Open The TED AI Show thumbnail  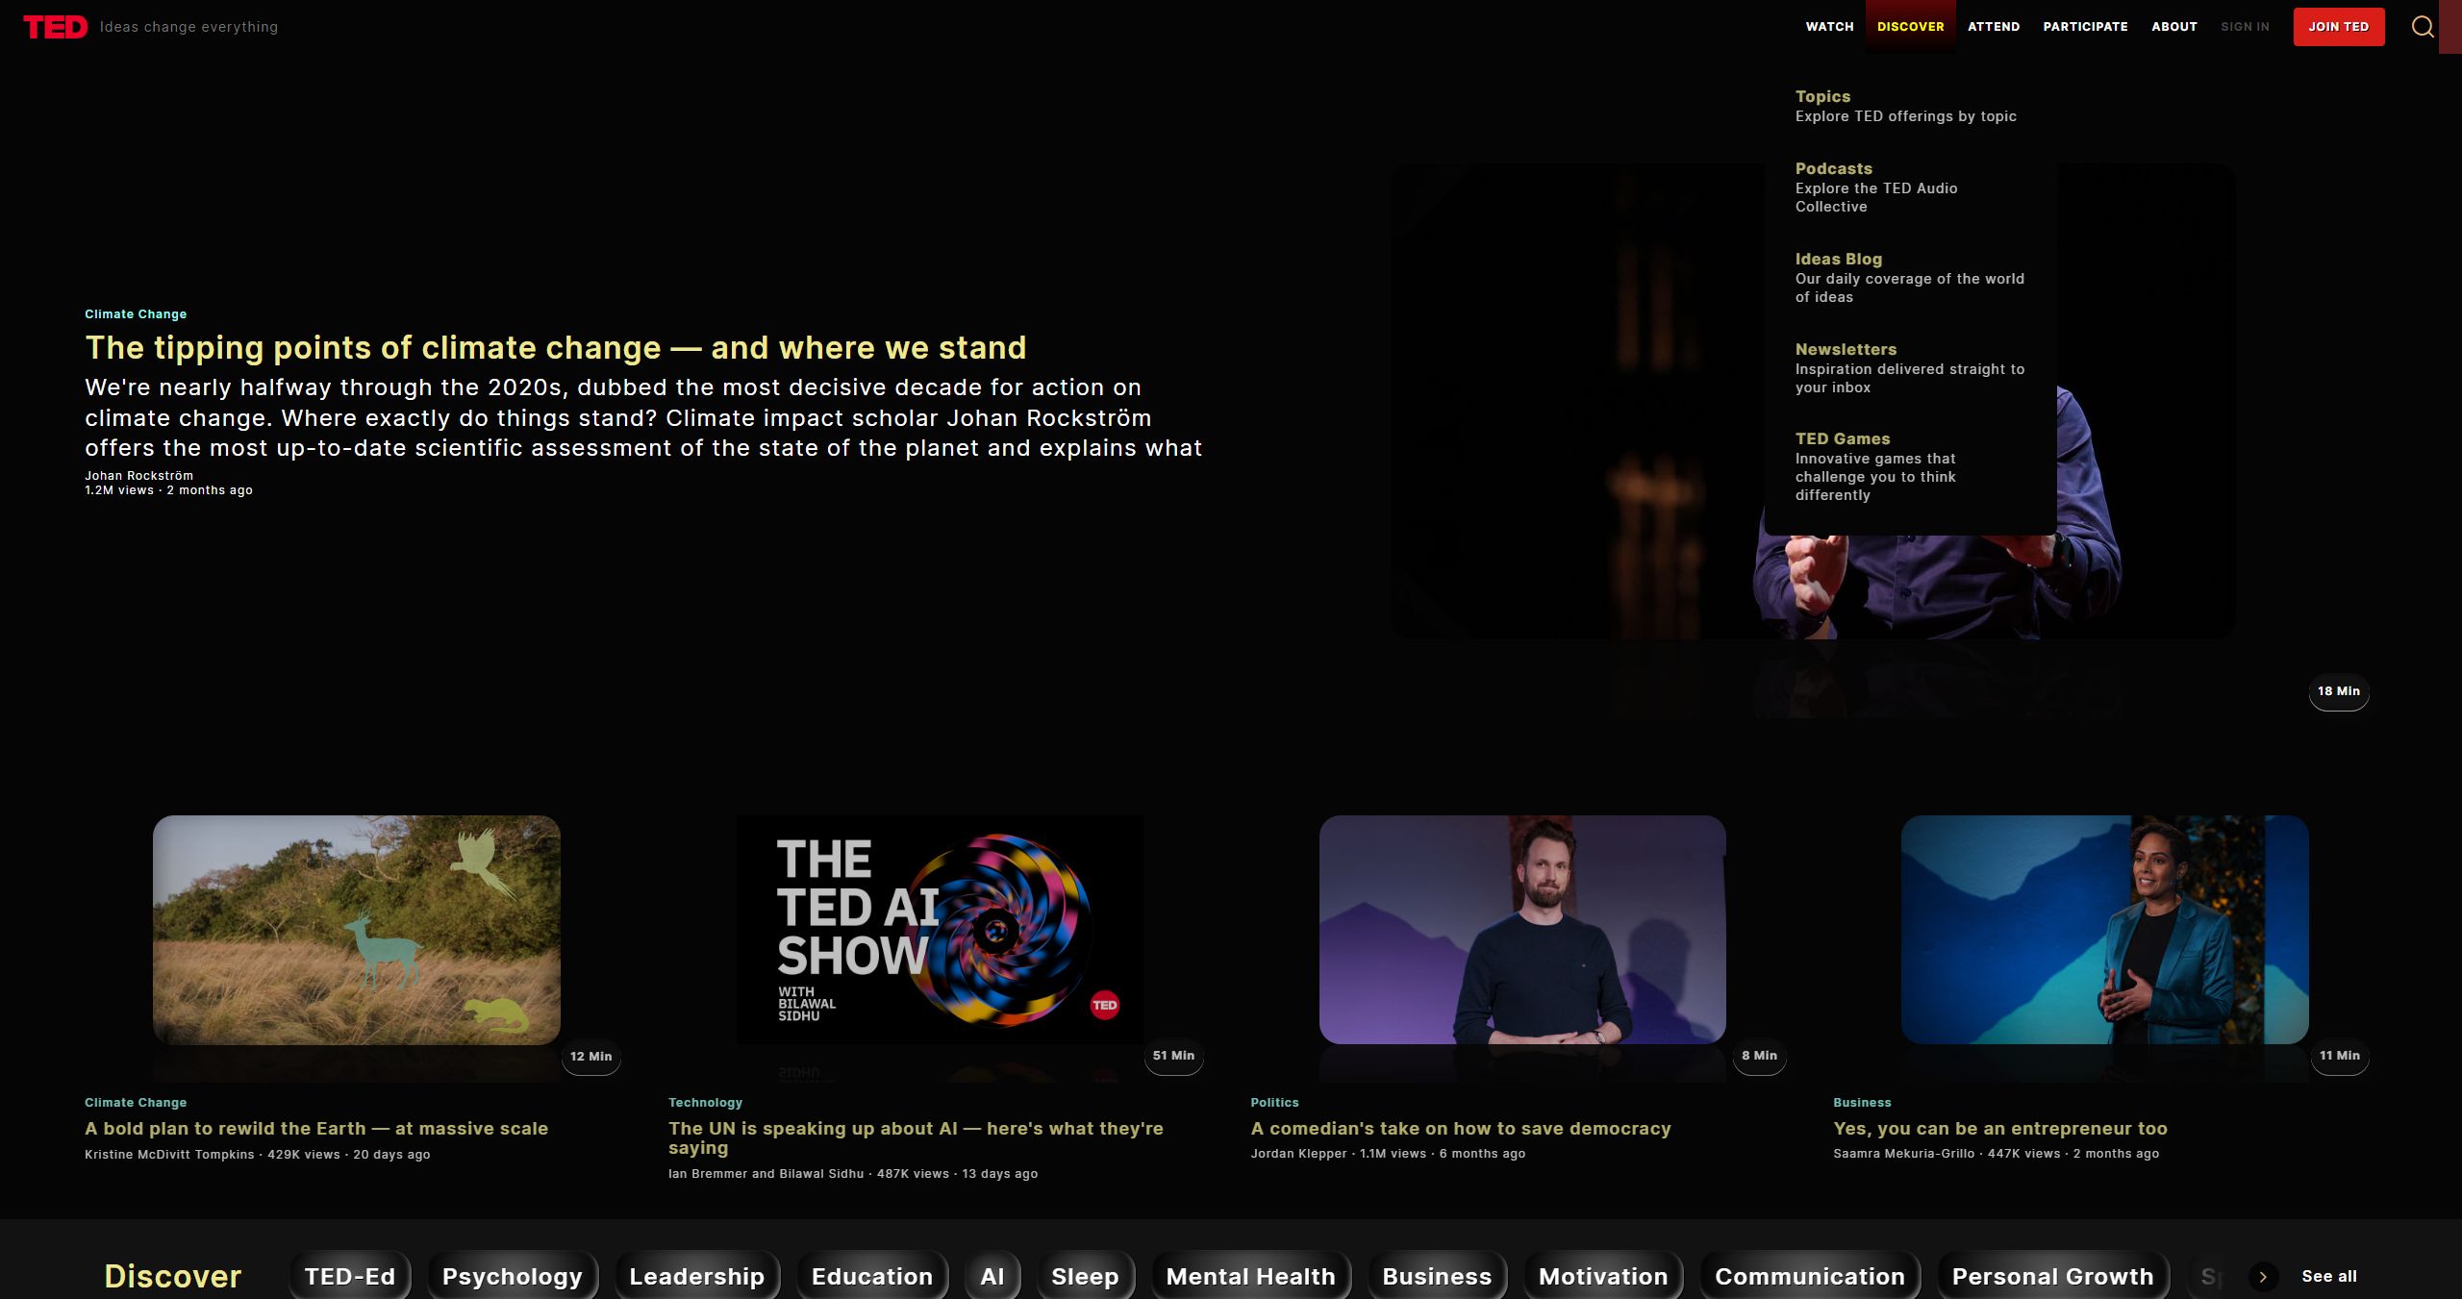tap(940, 930)
